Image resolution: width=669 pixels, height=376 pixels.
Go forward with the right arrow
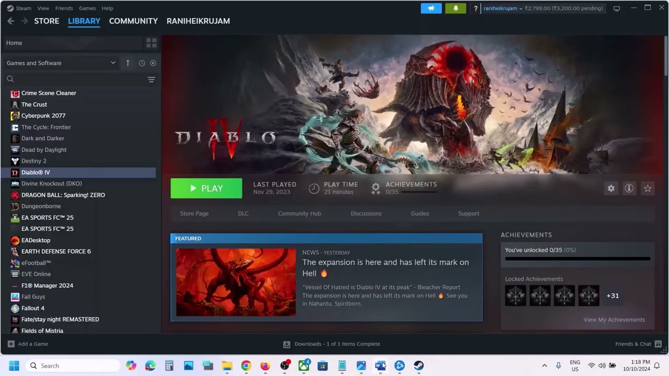click(x=25, y=21)
